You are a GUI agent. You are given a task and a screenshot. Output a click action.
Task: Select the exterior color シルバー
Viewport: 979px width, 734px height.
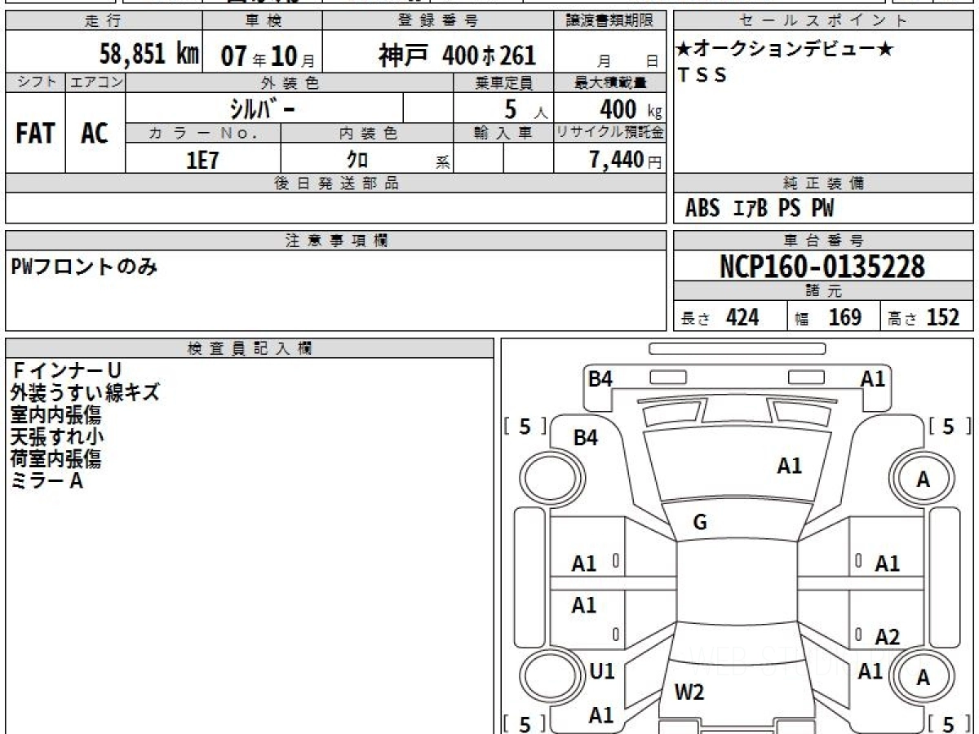click(x=262, y=108)
